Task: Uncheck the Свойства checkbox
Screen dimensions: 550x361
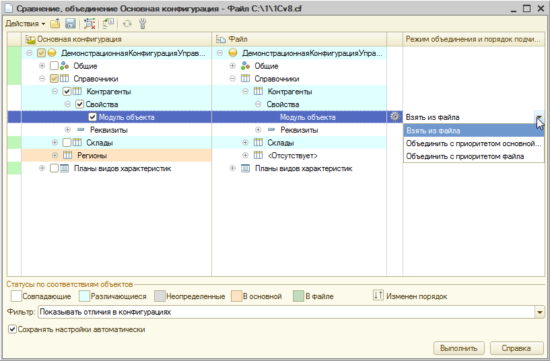Action: [x=79, y=104]
